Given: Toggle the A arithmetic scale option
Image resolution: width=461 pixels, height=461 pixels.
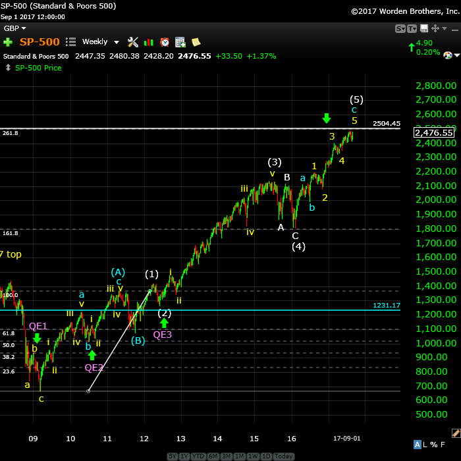Looking at the screenshot, I should point(417,445).
